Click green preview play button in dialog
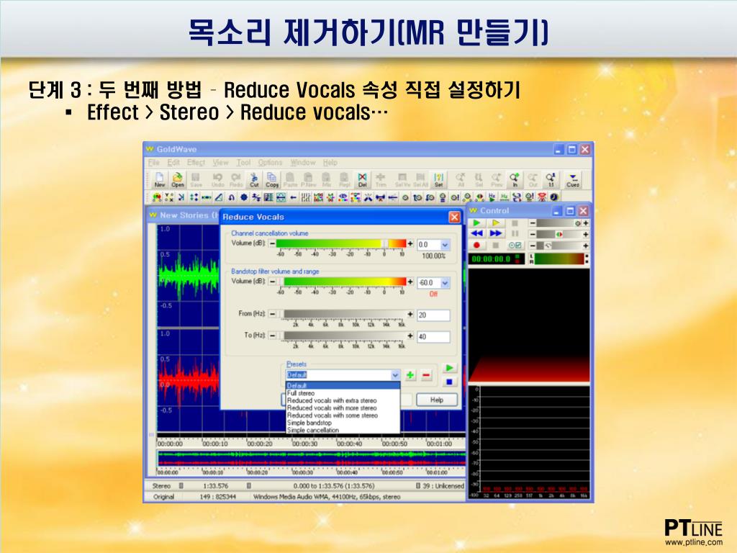This screenshot has width=737, height=553. click(x=449, y=368)
